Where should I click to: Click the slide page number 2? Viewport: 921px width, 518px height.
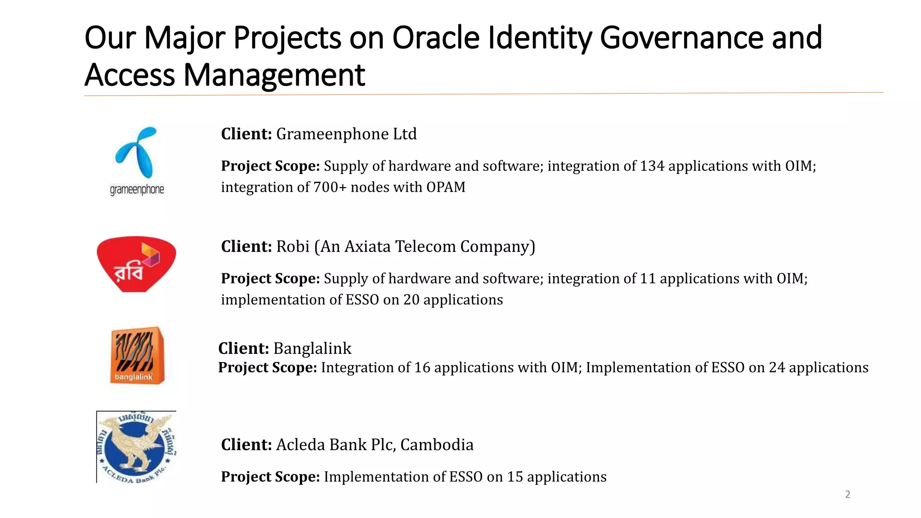pos(847,495)
